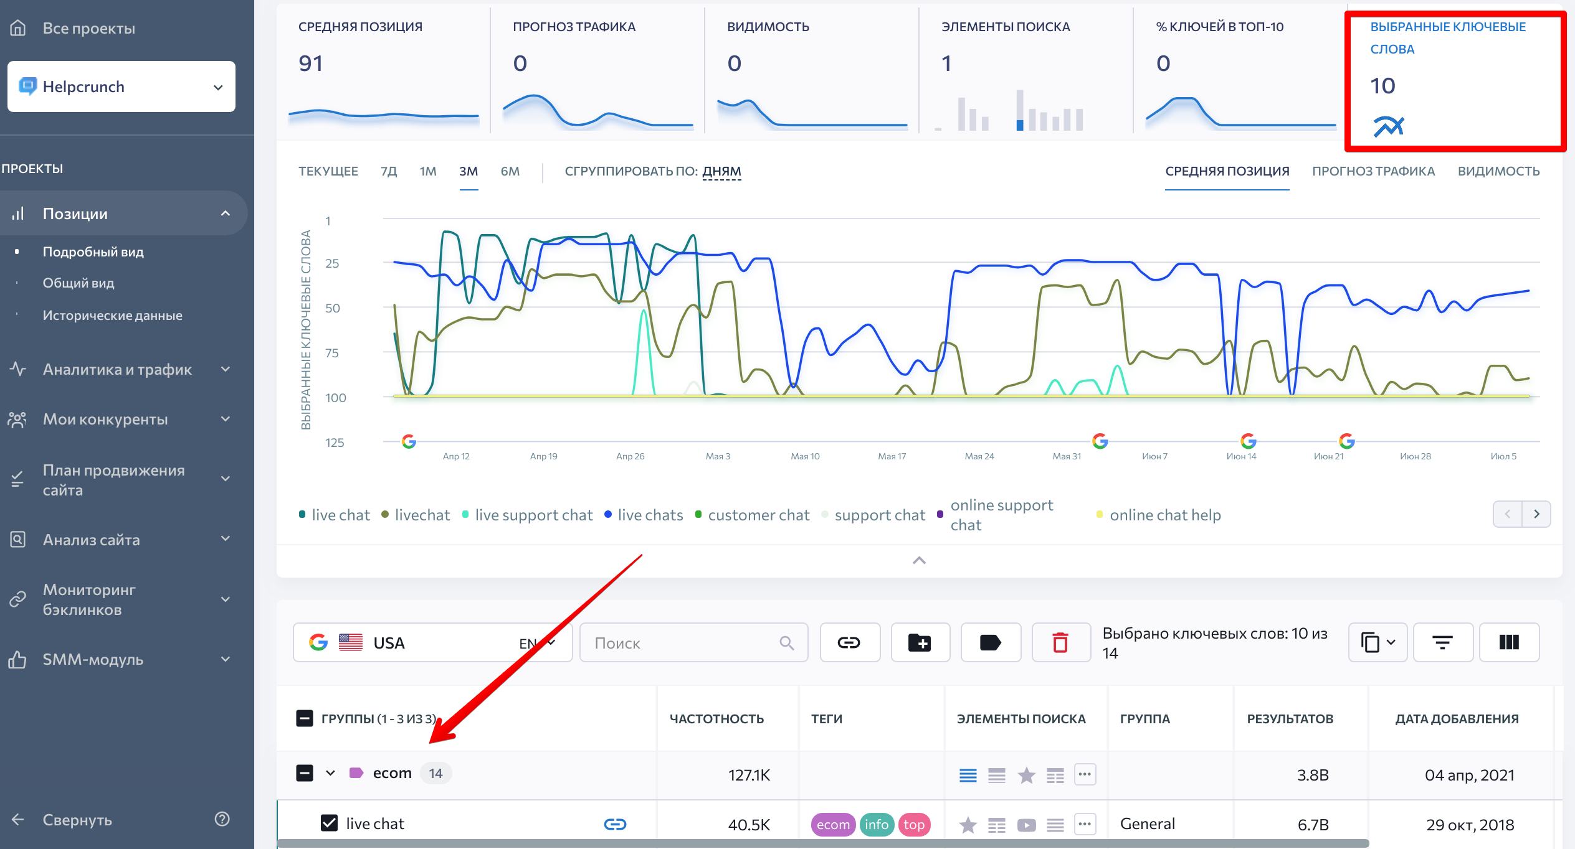Screen dimensions: 1575x849
Task: Collapse the chart panel with up chevron
Action: tap(919, 560)
